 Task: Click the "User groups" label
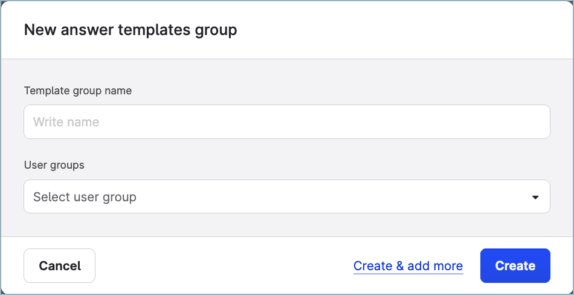(54, 165)
